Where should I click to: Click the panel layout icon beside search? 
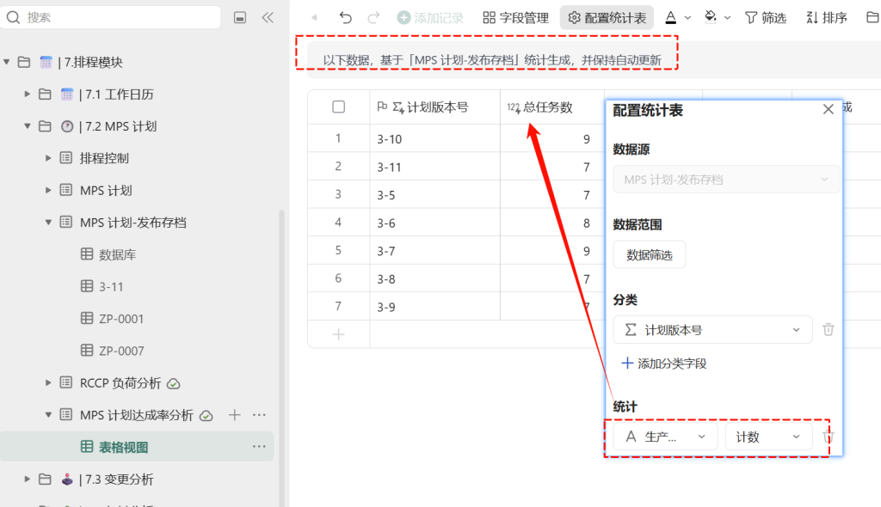pyautogui.click(x=240, y=18)
